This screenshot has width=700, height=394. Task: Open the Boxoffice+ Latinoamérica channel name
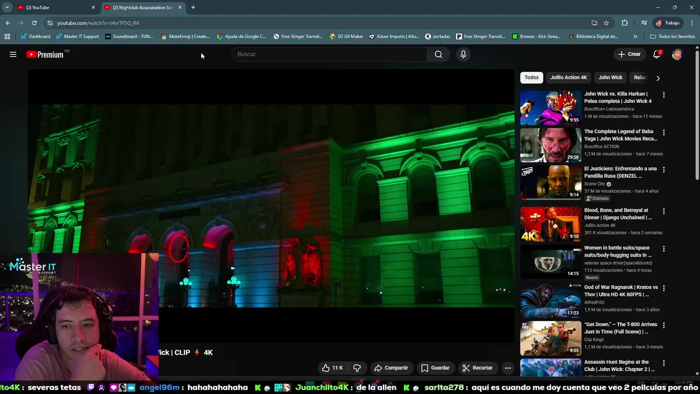pos(609,109)
